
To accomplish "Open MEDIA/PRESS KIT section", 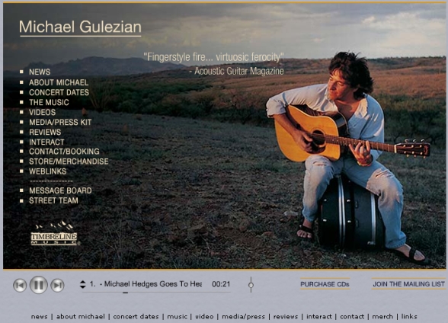I will click(60, 122).
